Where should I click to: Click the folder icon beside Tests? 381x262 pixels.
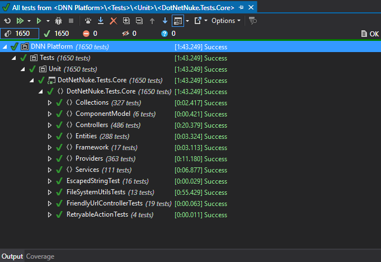coord(34,58)
